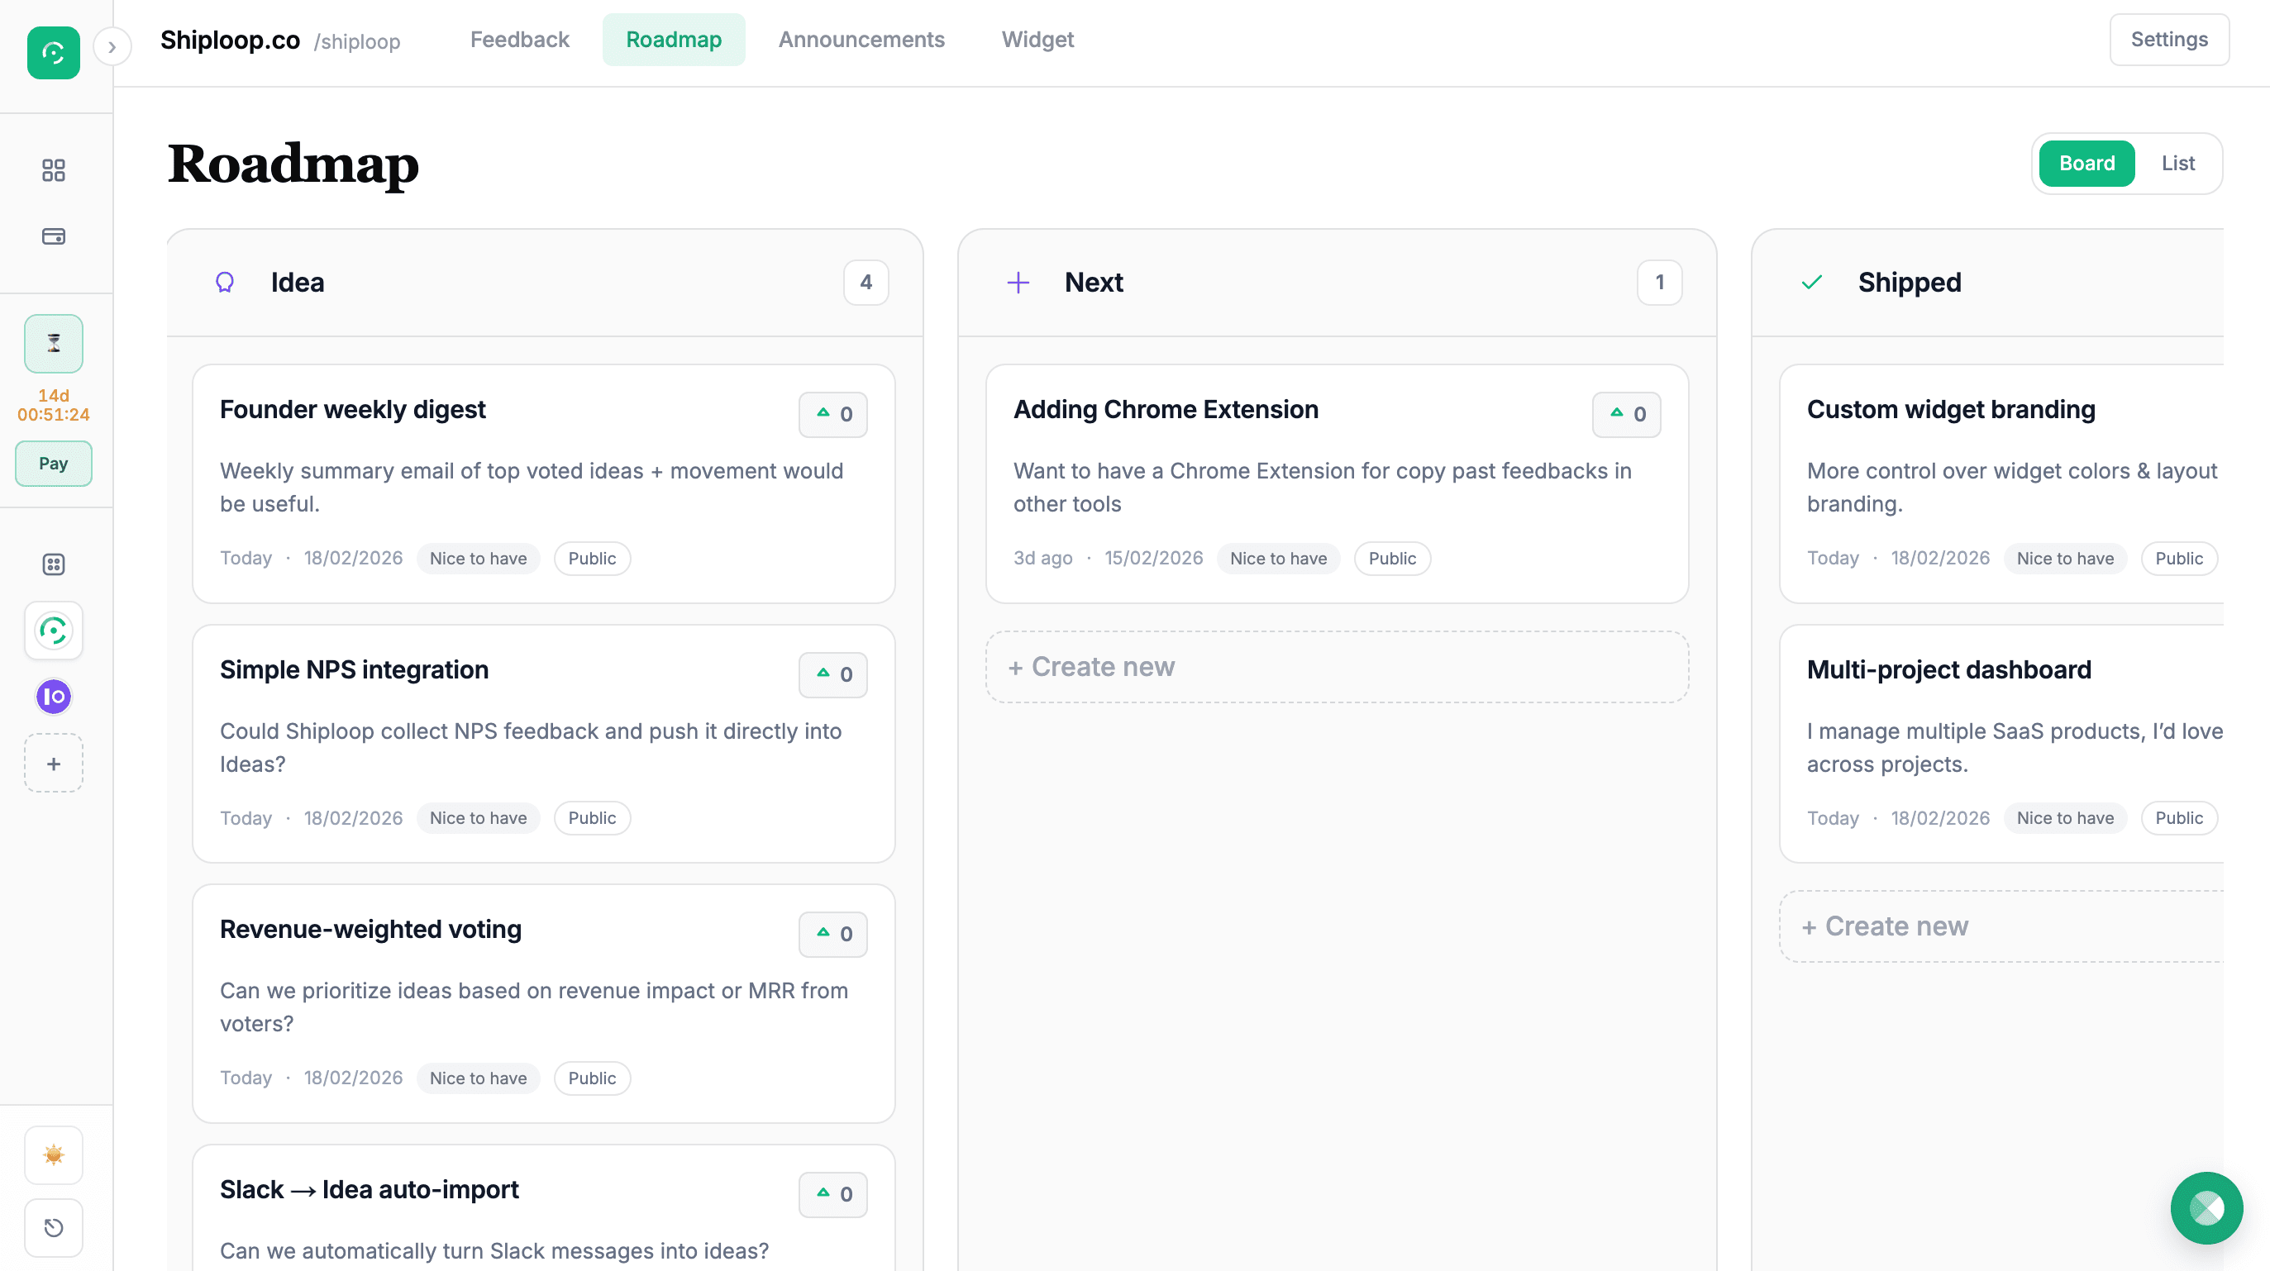Viewport: 2270px width, 1271px height.
Task: Toggle light theme with the sun icon
Action: [x=53, y=1154]
